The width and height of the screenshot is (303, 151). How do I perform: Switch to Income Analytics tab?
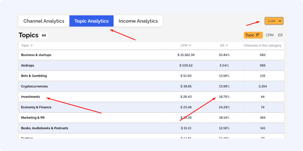138,21
